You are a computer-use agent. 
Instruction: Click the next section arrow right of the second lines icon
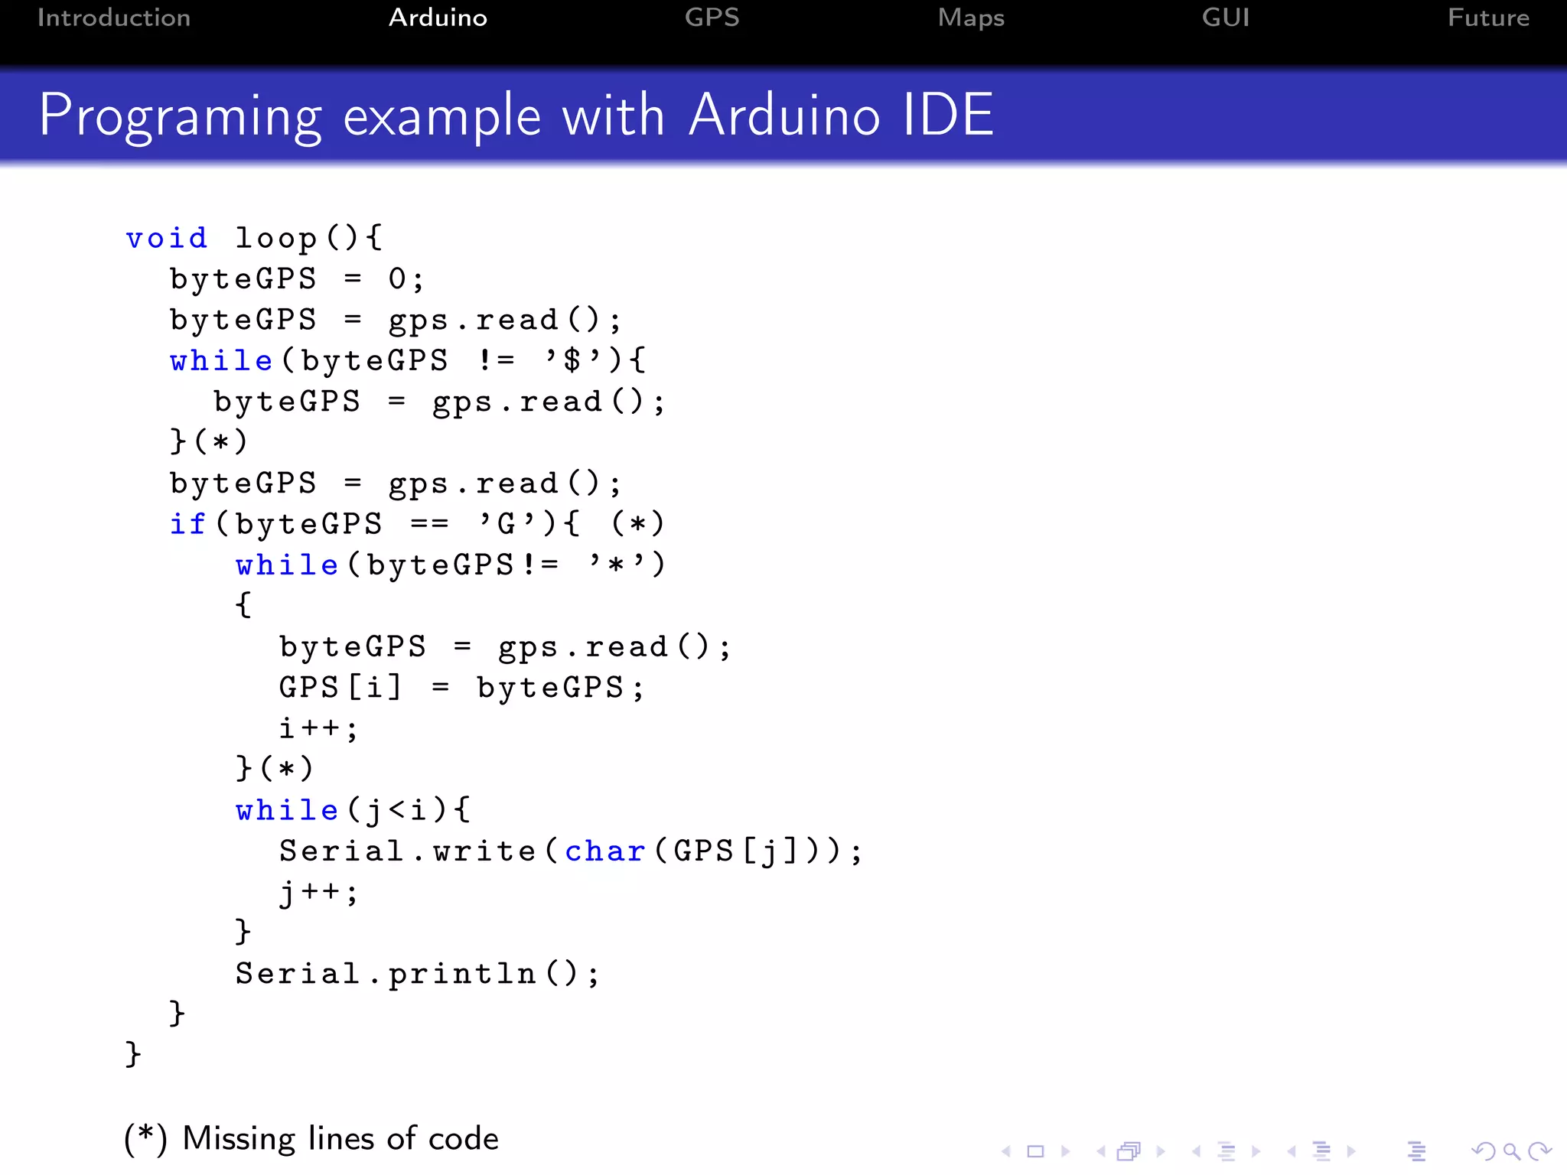coord(1351,1151)
